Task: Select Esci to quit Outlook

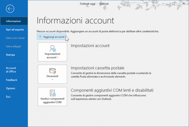Action: [x=8, y=97]
